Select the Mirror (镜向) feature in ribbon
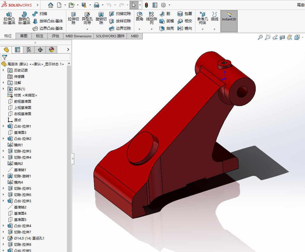The image size is (305, 252). 185,28
